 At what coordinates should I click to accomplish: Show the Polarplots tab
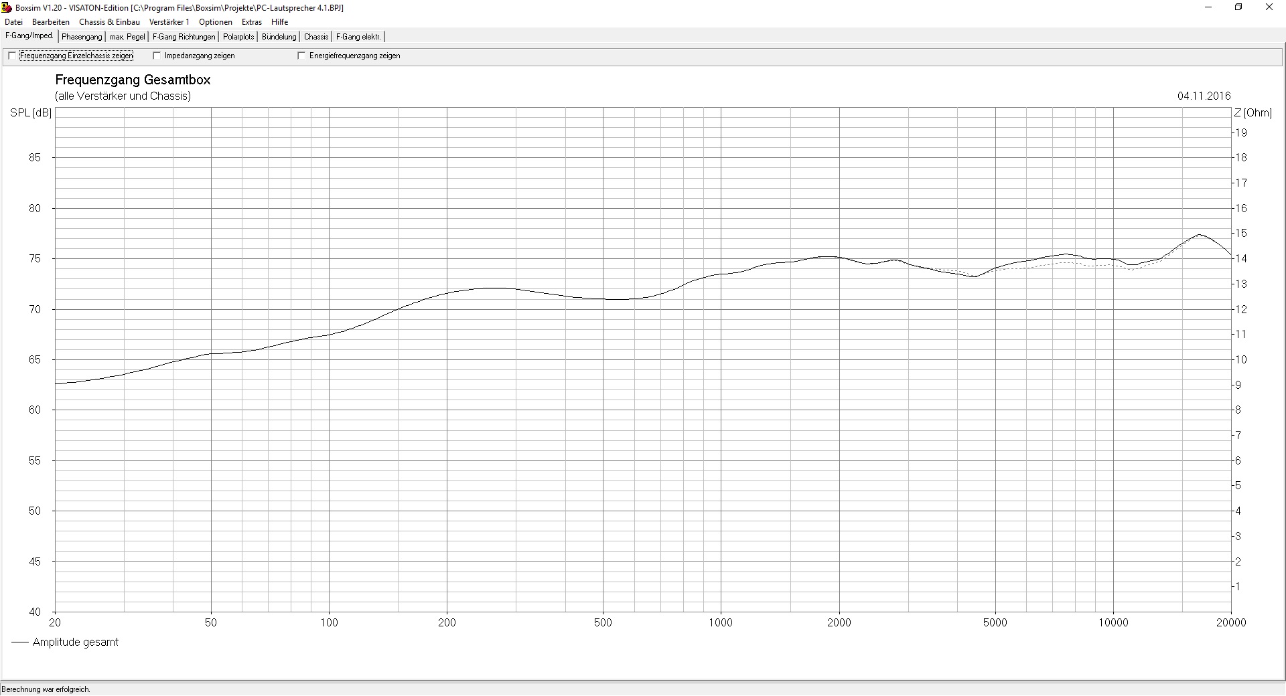(238, 37)
